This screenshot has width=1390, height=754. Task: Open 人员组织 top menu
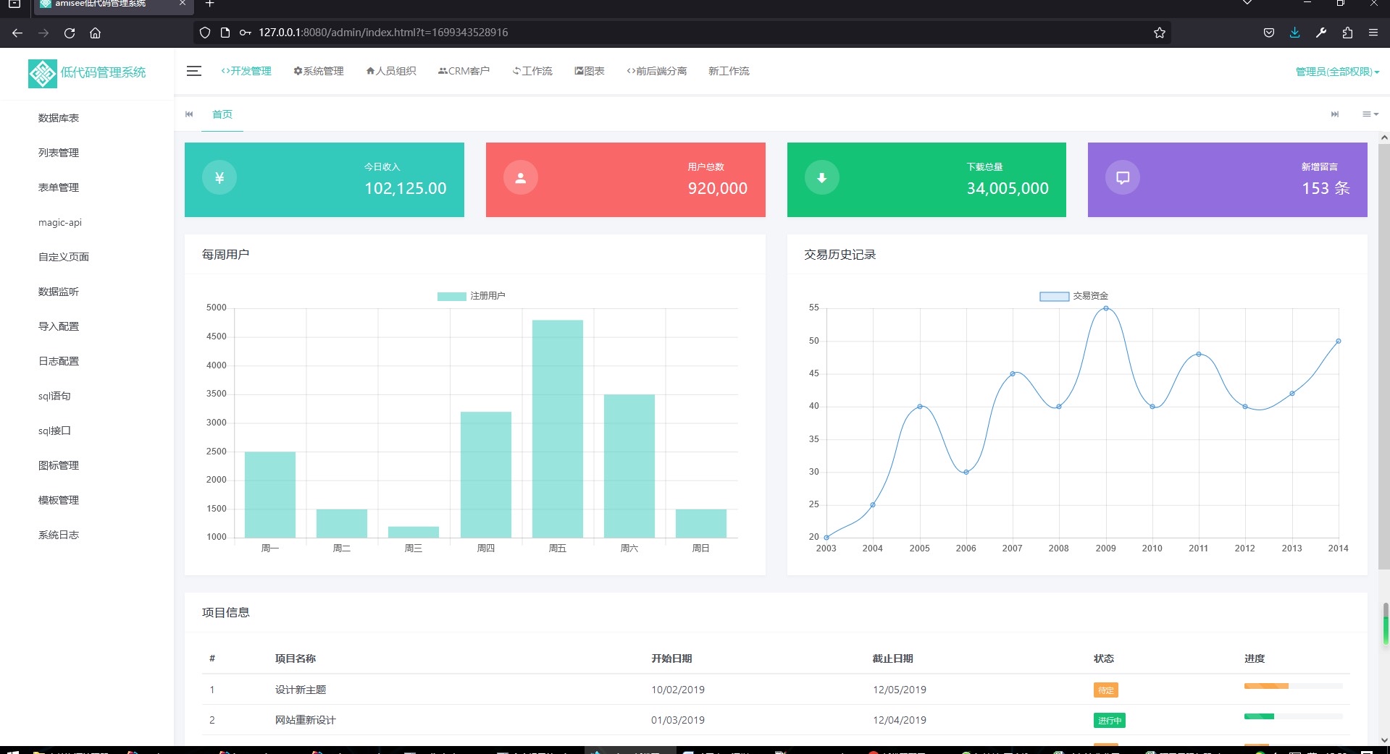tap(391, 71)
